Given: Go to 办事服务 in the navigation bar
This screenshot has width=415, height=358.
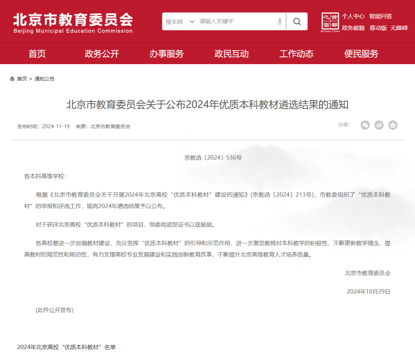Looking at the screenshot, I should (x=167, y=54).
